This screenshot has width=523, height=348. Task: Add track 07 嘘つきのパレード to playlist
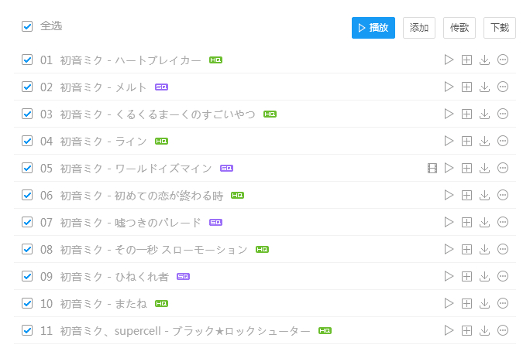[x=466, y=222]
